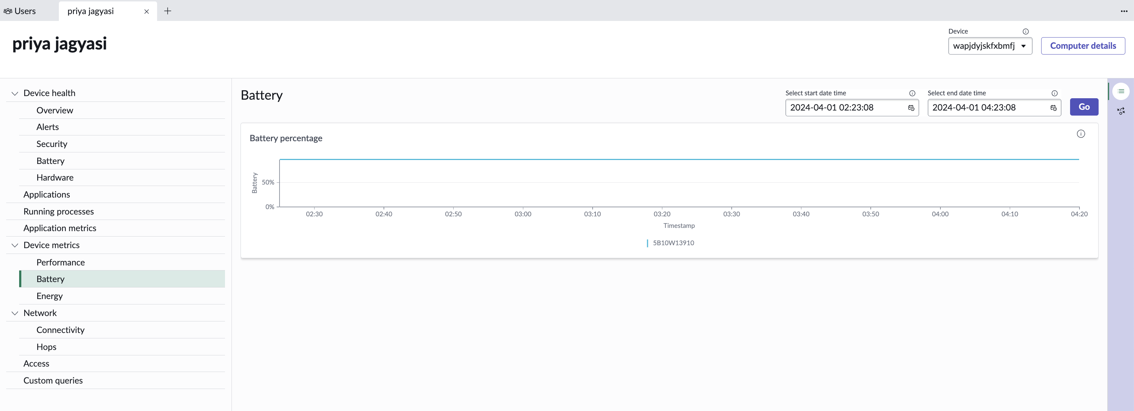Open Performance under Device metrics
Screen dimensions: 1134x411
pos(122,262)
